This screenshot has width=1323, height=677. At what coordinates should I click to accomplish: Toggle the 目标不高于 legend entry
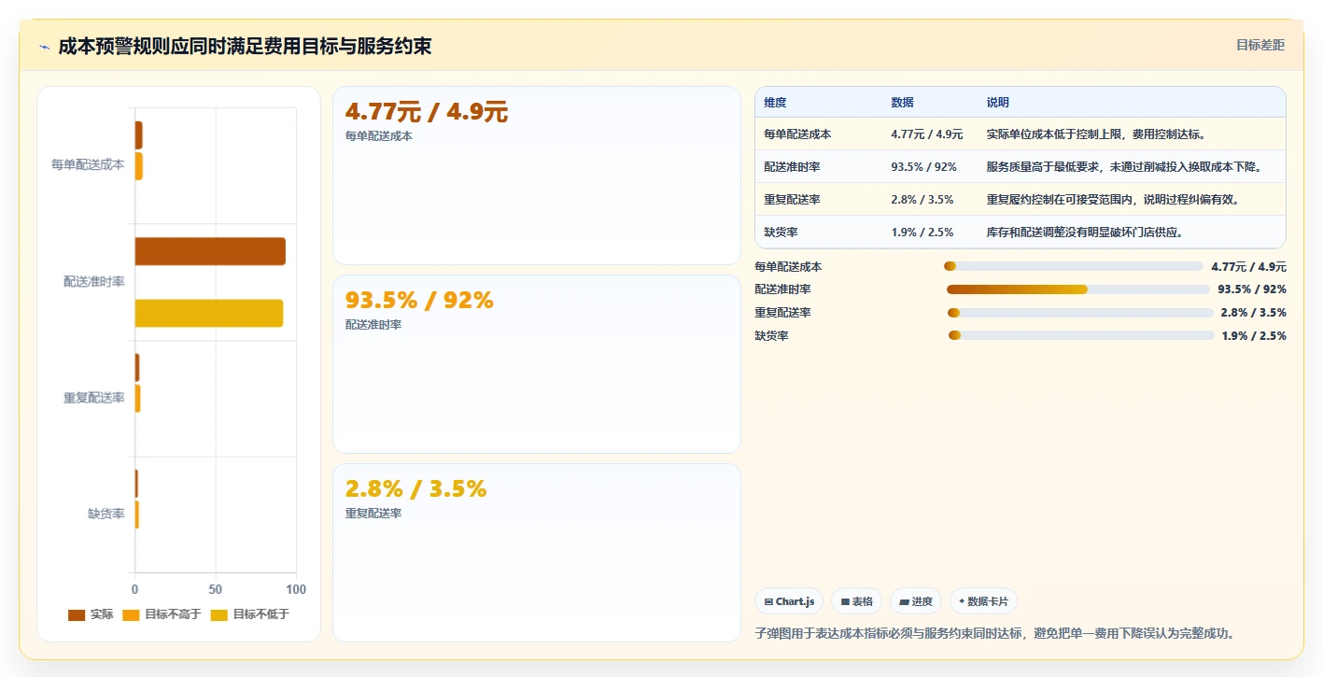tap(162, 614)
